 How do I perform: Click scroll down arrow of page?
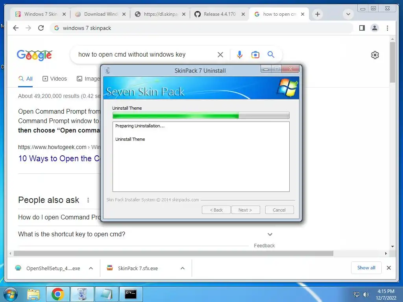click(x=392, y=246)
